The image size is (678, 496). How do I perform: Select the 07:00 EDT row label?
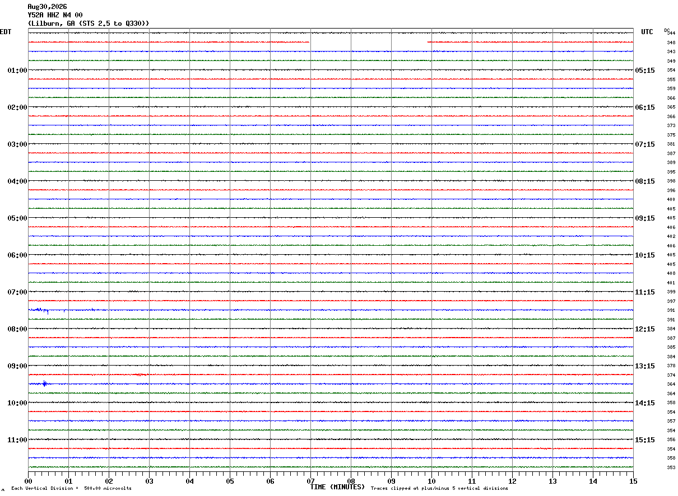coord(17,292)
